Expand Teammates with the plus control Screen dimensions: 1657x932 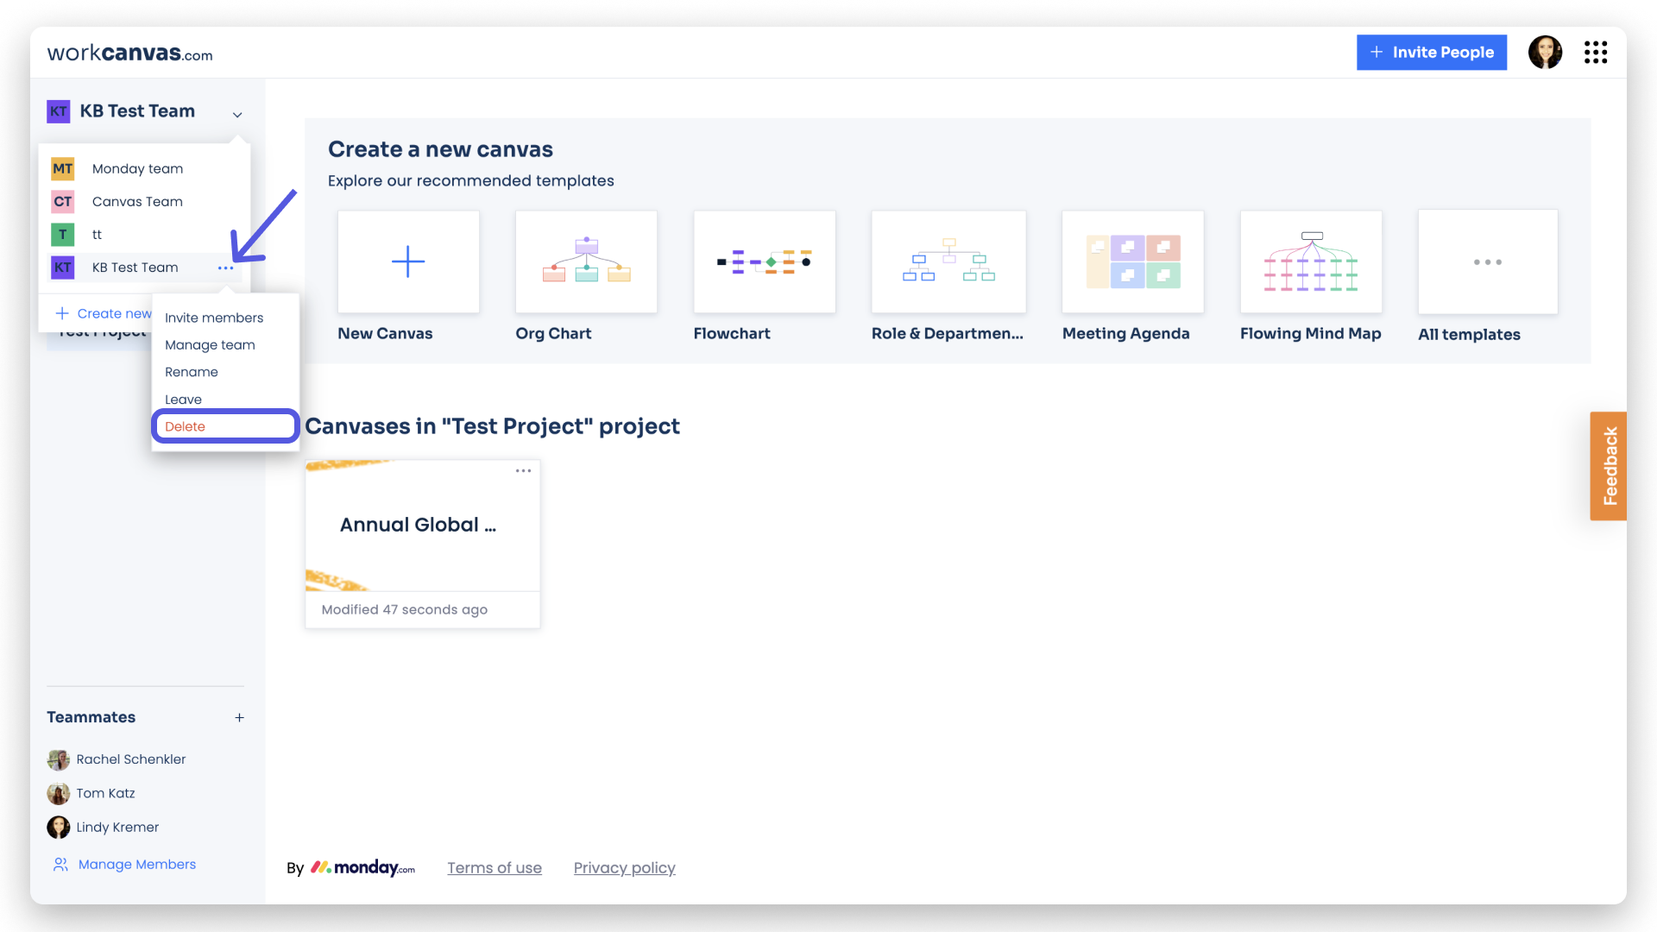coord(240,717)
